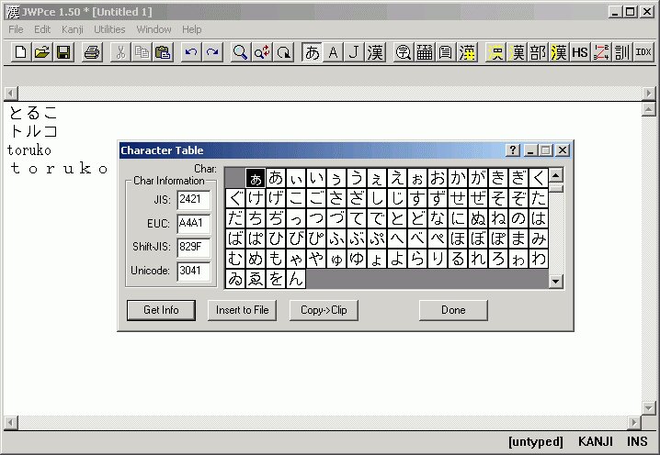Click INS indicator in status bar
The height and width of the screenshot is (455, 660).
637,441
